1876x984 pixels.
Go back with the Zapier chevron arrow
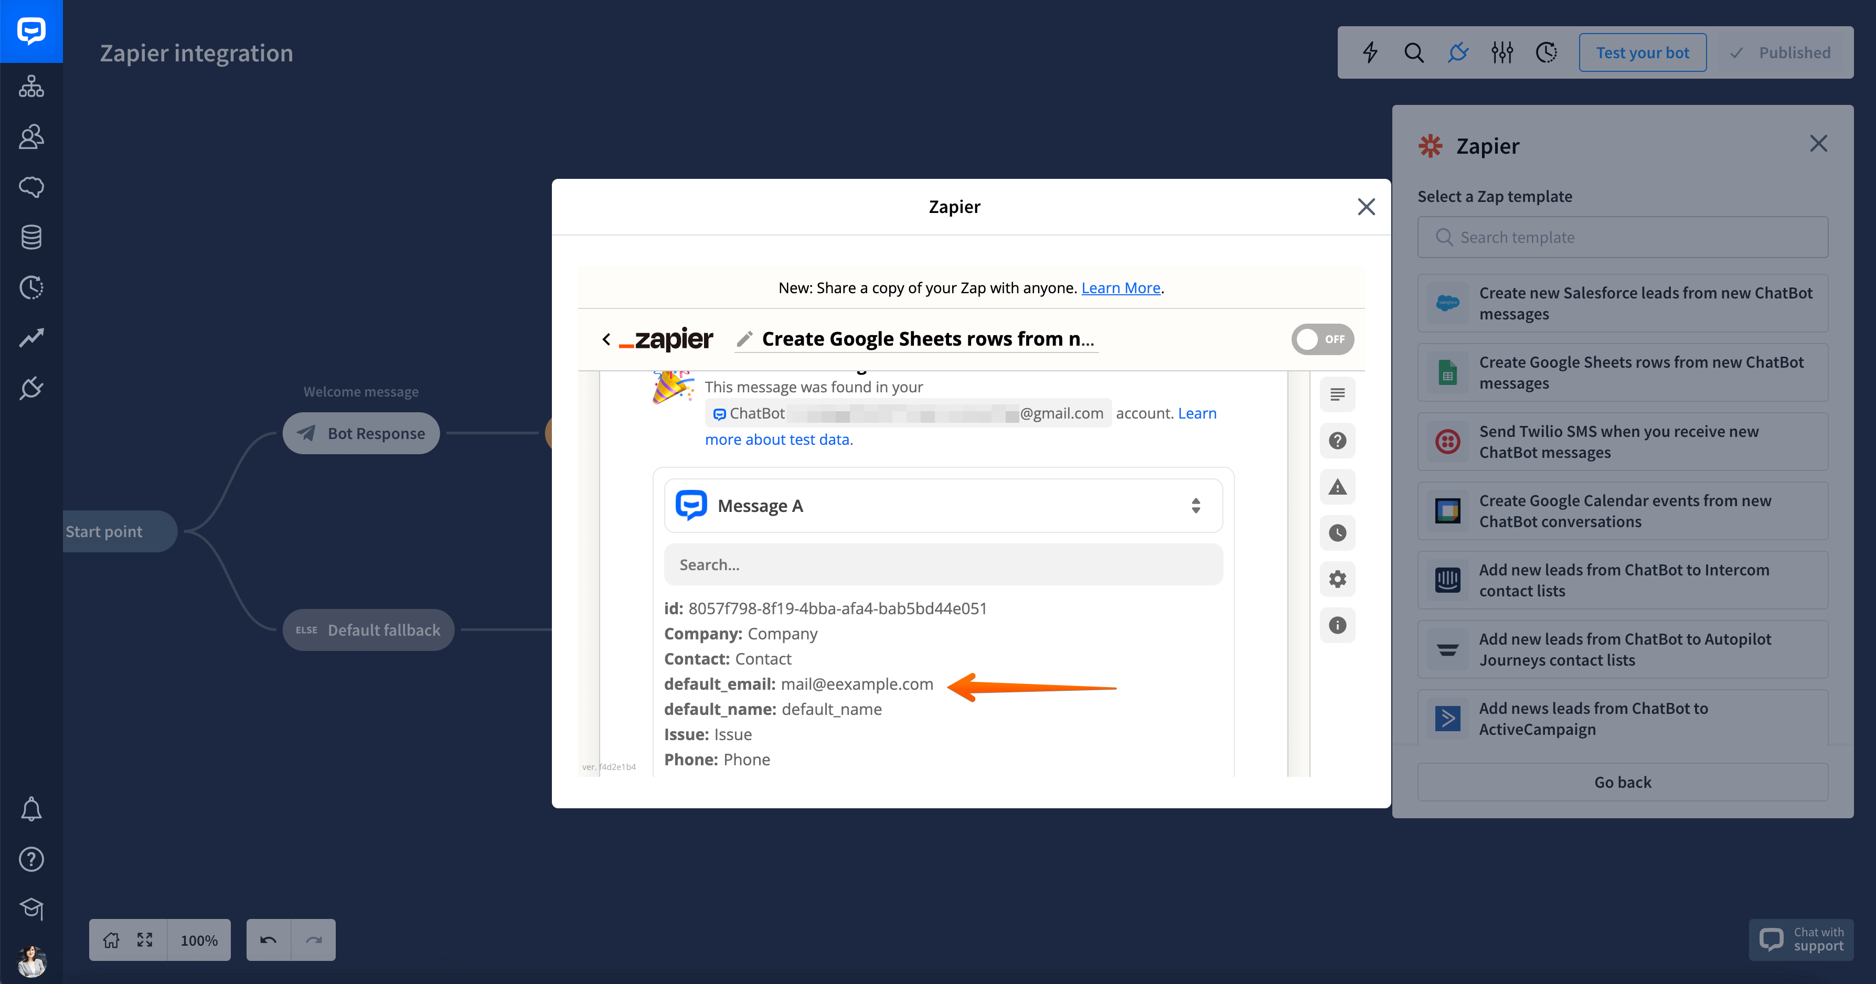coord(606,339)
